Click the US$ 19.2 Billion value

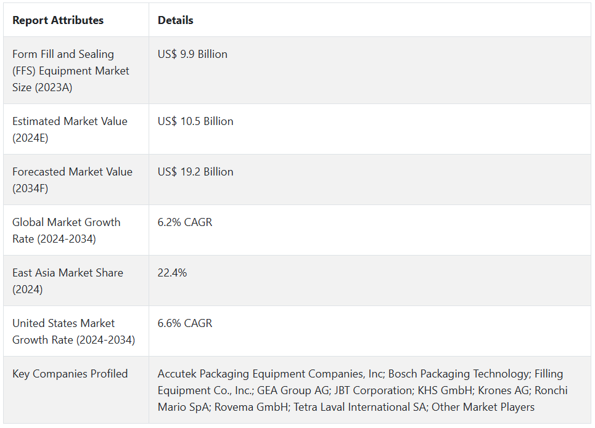click(x=195, y=172)
